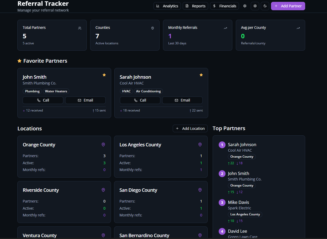This screenshot has width=327, height=239.
Task: Click Email on Sarah Johnson's card
Action: point(182,100)
